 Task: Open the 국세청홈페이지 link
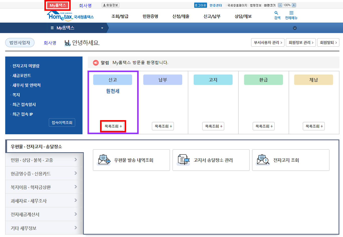(x=237, y=5)
